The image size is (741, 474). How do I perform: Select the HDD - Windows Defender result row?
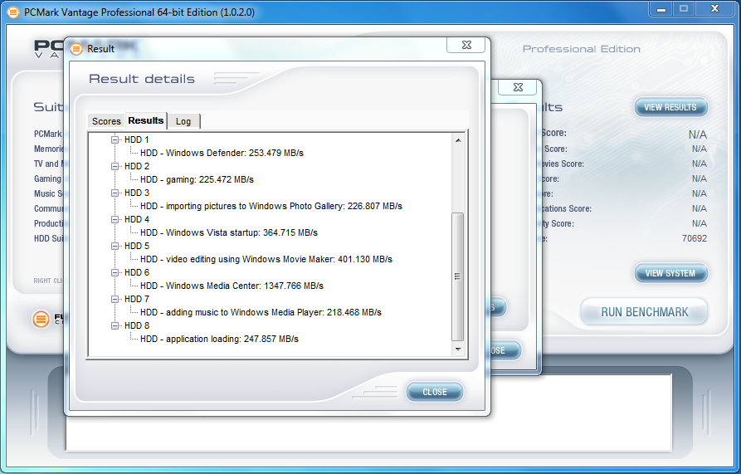point(222,153)
